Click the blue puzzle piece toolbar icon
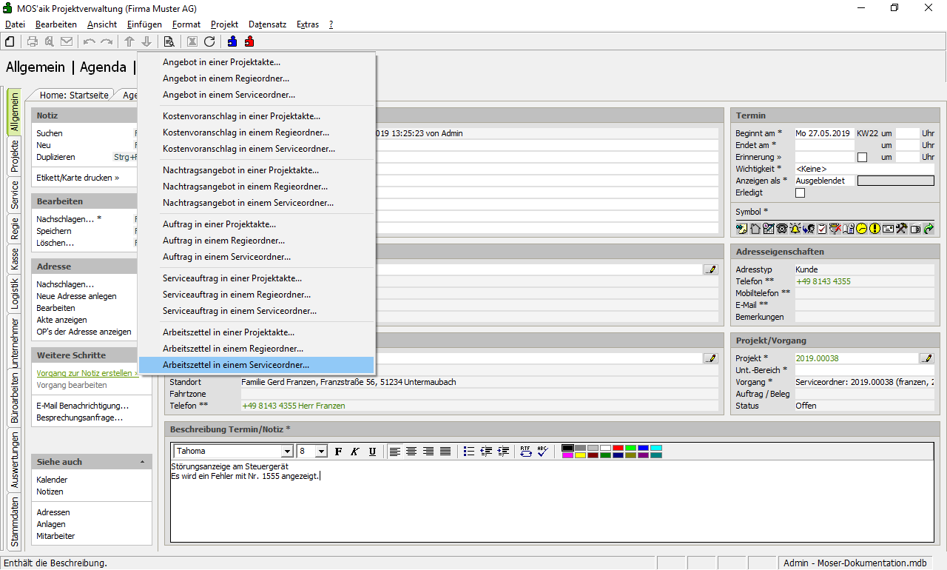This screenshot has width=947, height=570. tap(232, 41)
